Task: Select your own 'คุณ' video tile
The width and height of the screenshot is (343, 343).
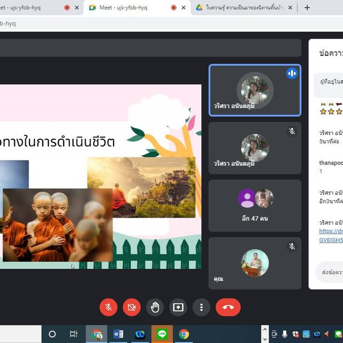Action: coord(255,263)
